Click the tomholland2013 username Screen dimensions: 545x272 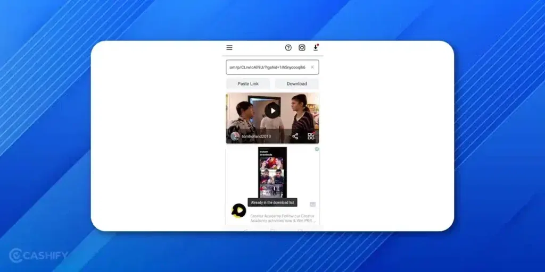256,137
